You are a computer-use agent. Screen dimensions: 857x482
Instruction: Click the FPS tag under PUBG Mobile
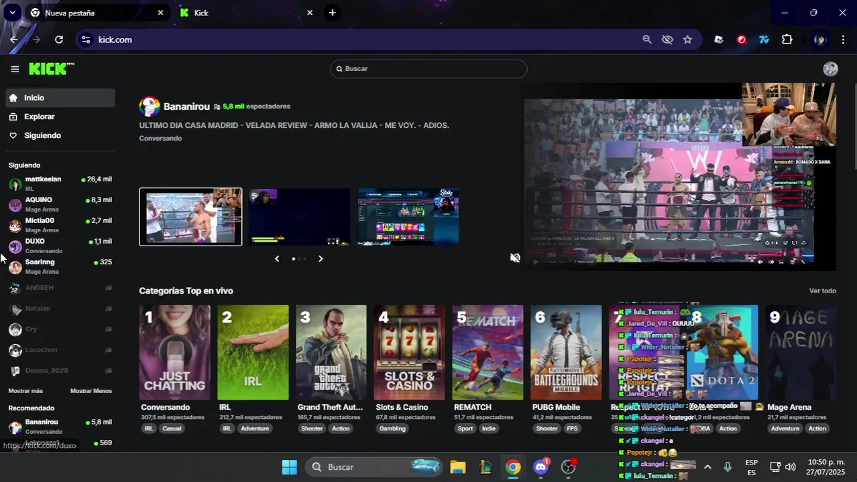[572, 428]
